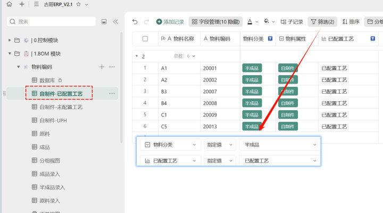The image size is (383, 213).
Task: Collapse the 1.BOM 模块 folder
Action: coord(10,54)
